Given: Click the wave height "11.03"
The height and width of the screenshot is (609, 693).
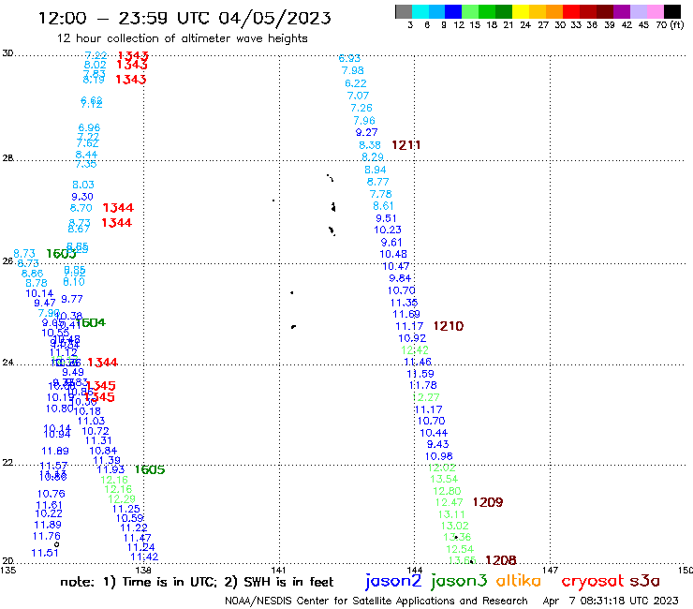Looking at the screenshot, I should tap(91, 421).
